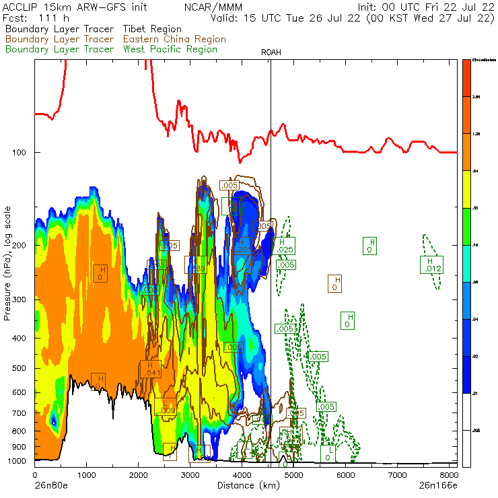This screenshot has height=498, width=498.
Task: Click the red tropopause line dip near 4000 km
Action: click(x=240, y=162)
